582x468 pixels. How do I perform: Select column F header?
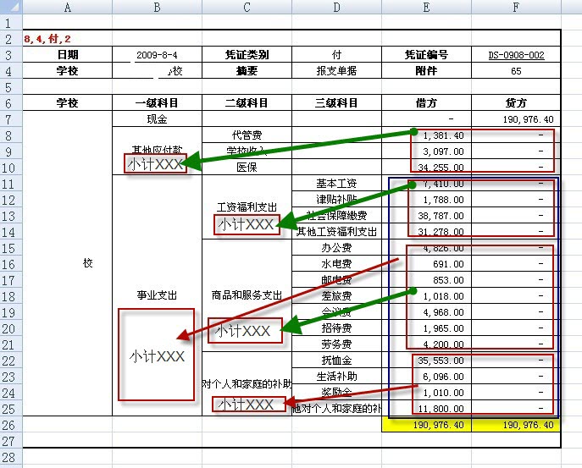point(516,7)
